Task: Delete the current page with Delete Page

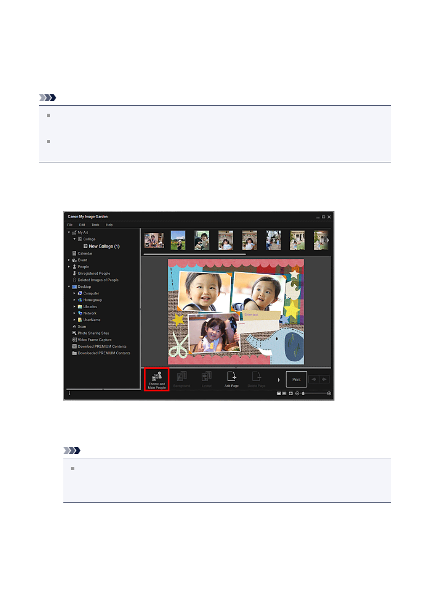Action: point(256,379)
